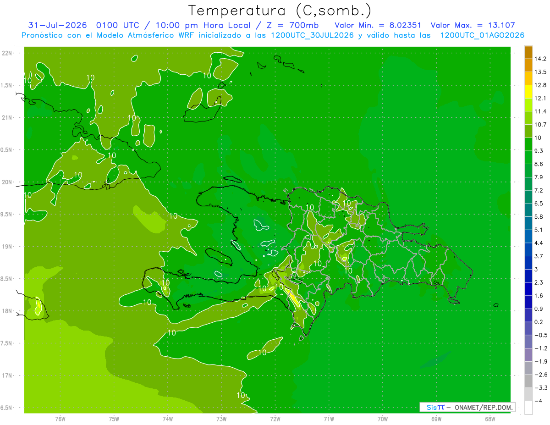The image size is (550, 425).
Task: Click the purple colorbar segment between -1.2 and -0.5
Action: (528, 342)
